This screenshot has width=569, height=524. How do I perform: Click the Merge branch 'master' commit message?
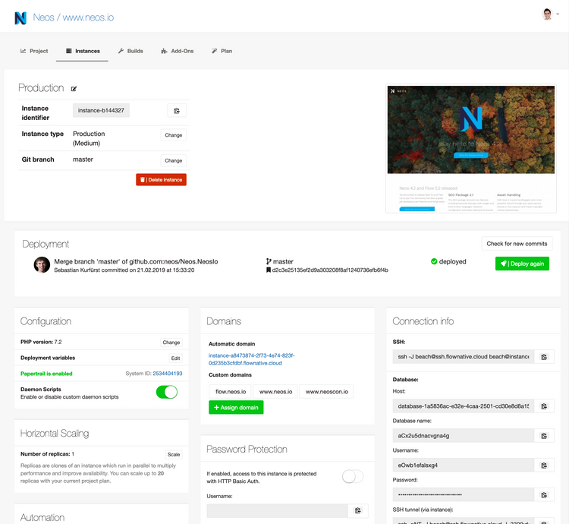point(136,261)
